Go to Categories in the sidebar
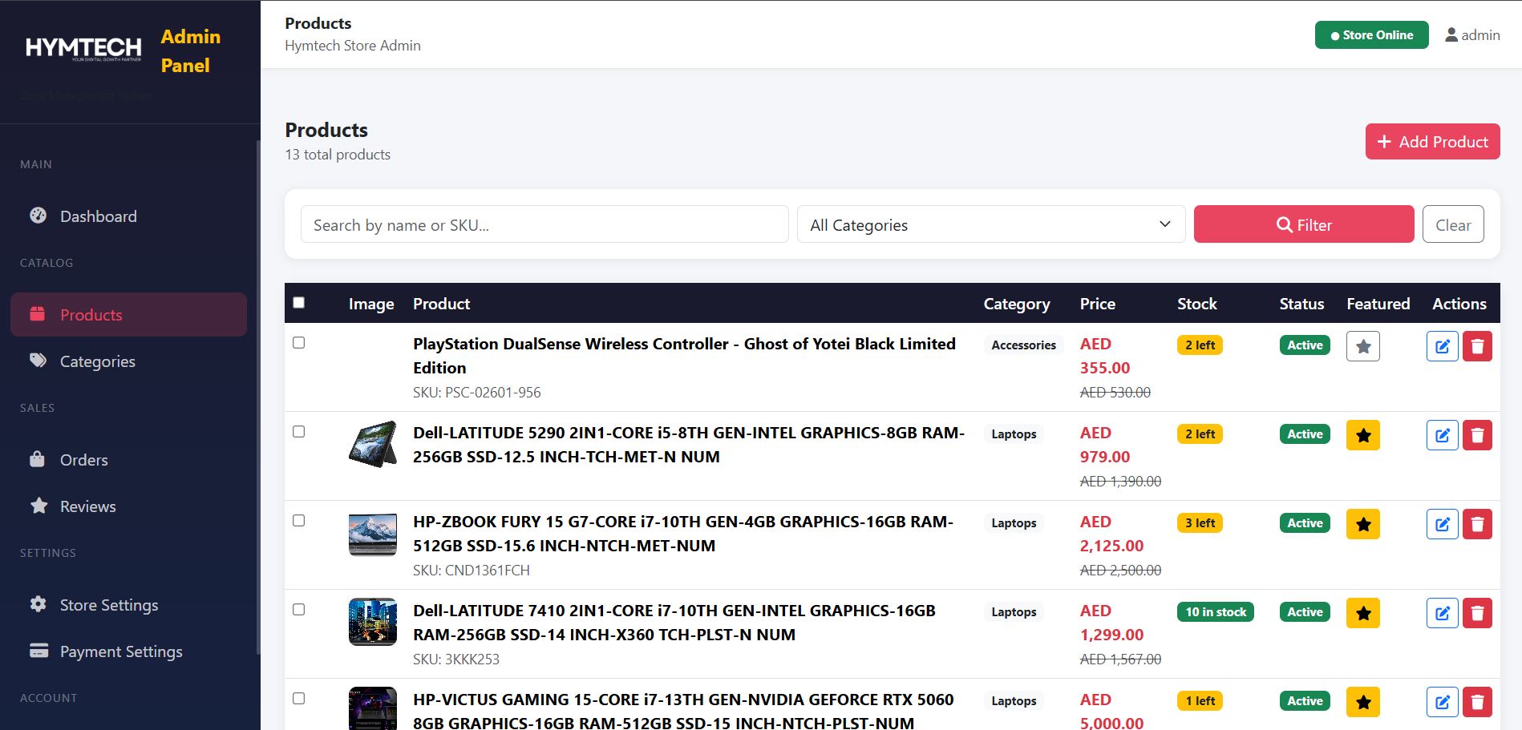The width and height of the screenshot is (1522, 730). [128, 361]
